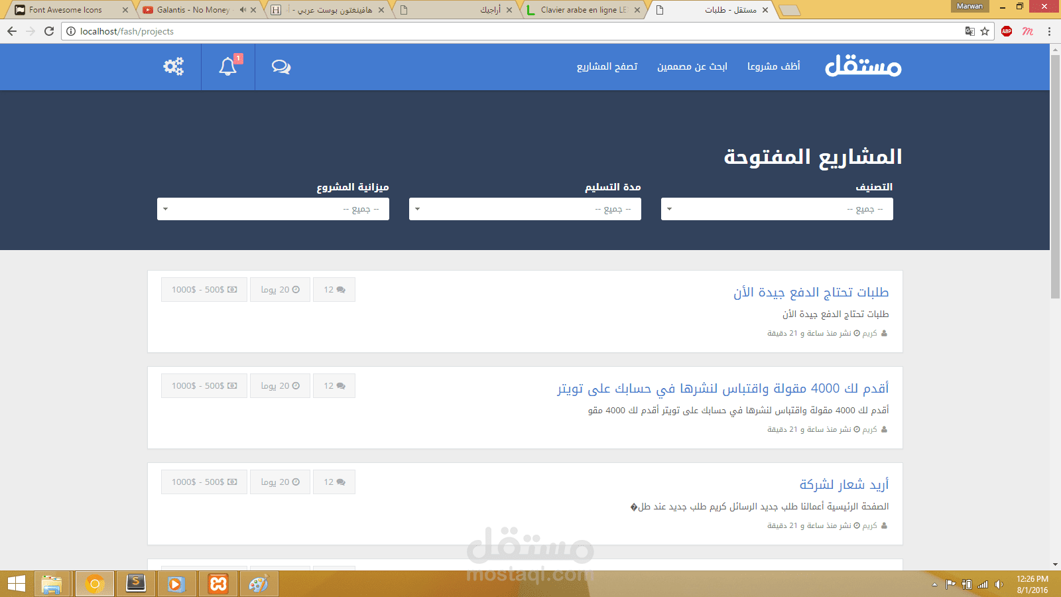This screenshot has height=597, width=1061.
Task: Open File Explorer from the taskbar
Action: tap(52, 584)
